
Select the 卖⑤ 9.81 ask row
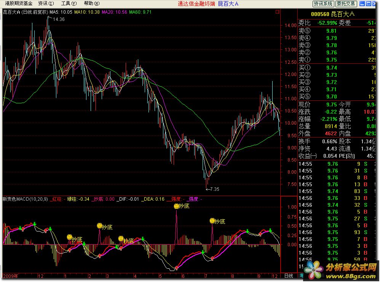337,31
